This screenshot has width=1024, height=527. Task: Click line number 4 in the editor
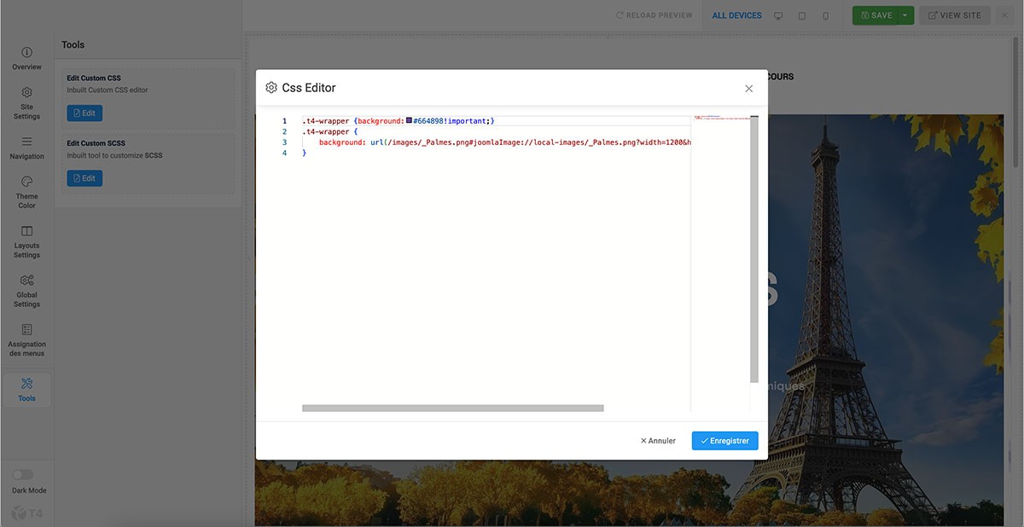click(284, 153)
